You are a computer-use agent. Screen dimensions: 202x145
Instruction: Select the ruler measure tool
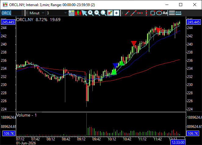[178, 13]
